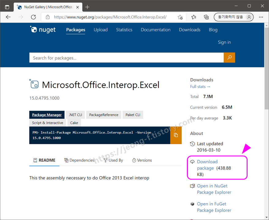
Task: Select the Package Manager tab
Action: 47,115
